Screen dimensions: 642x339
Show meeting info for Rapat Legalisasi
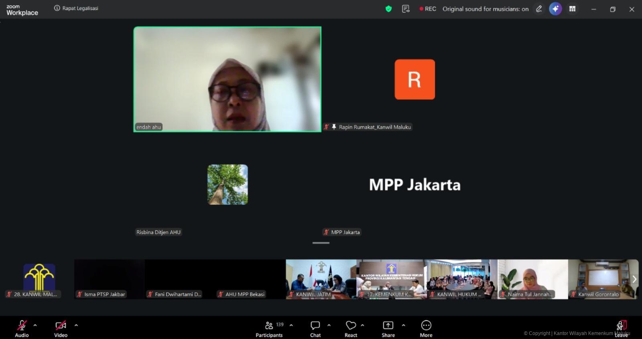57,8
